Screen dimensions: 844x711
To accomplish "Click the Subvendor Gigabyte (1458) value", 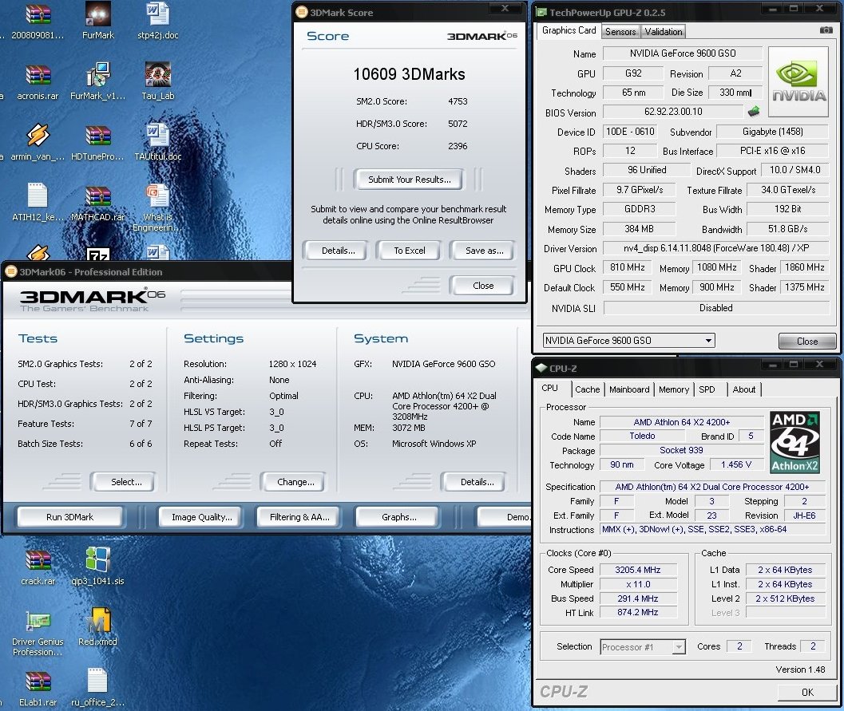I will 772,132.
